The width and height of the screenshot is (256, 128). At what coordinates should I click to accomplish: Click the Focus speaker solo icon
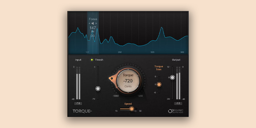coord(93,23)
